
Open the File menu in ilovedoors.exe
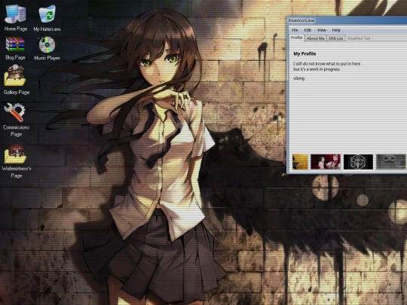295,30
